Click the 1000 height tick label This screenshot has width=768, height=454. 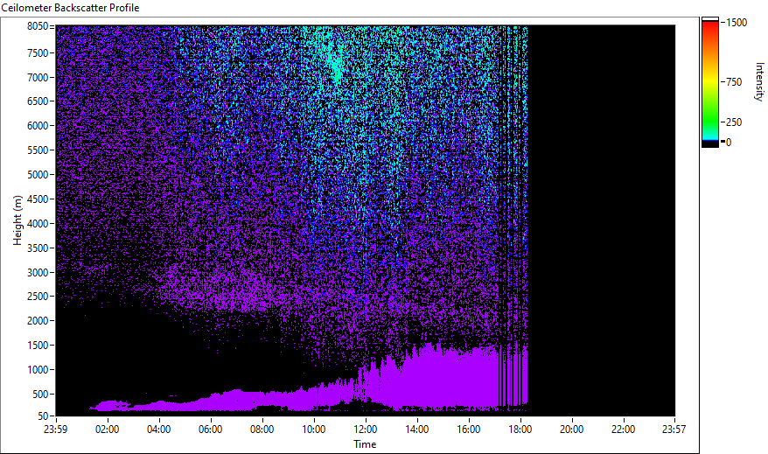coord(38,370)
